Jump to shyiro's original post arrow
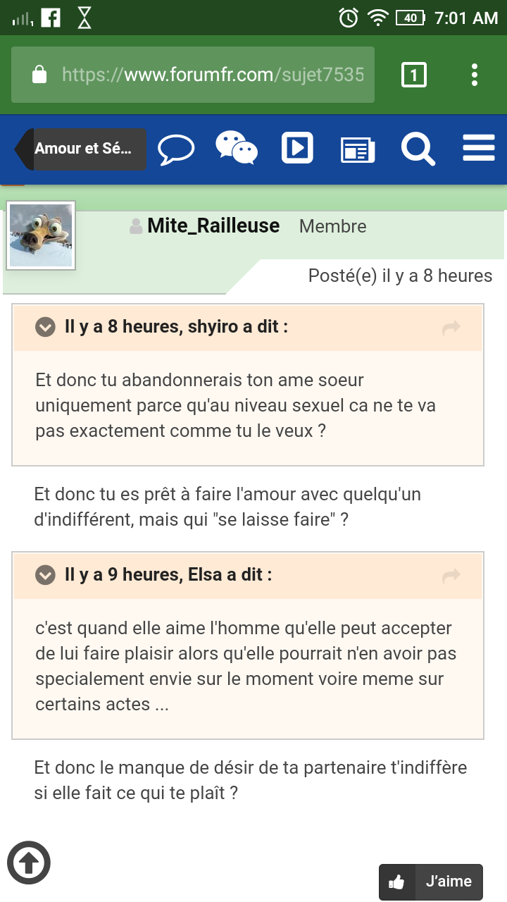The width and height of the screenshot is (507, 902). click(451, 327)
